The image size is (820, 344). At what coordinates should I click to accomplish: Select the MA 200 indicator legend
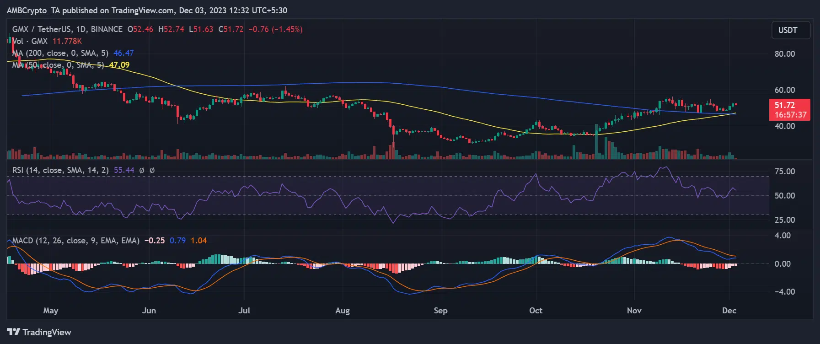click(60, 53)
